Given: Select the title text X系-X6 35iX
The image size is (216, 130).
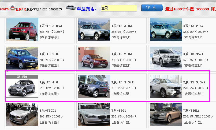Looking at the screenshot, I should (x=193, y=54).
